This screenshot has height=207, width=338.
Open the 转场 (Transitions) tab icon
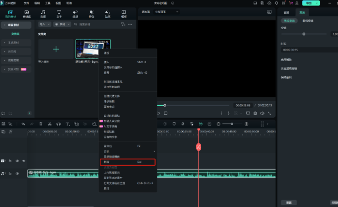click(x=75, y=13)
